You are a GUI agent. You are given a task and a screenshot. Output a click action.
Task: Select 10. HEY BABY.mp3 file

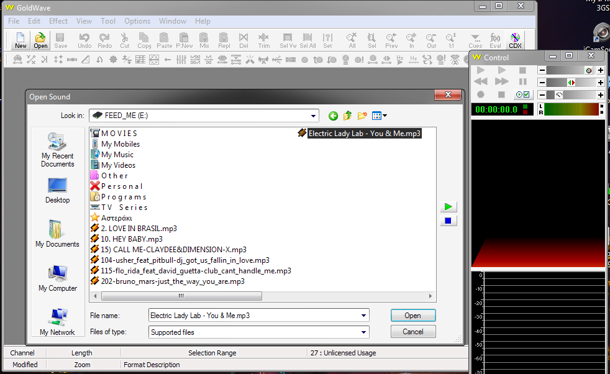coord(127,239)
